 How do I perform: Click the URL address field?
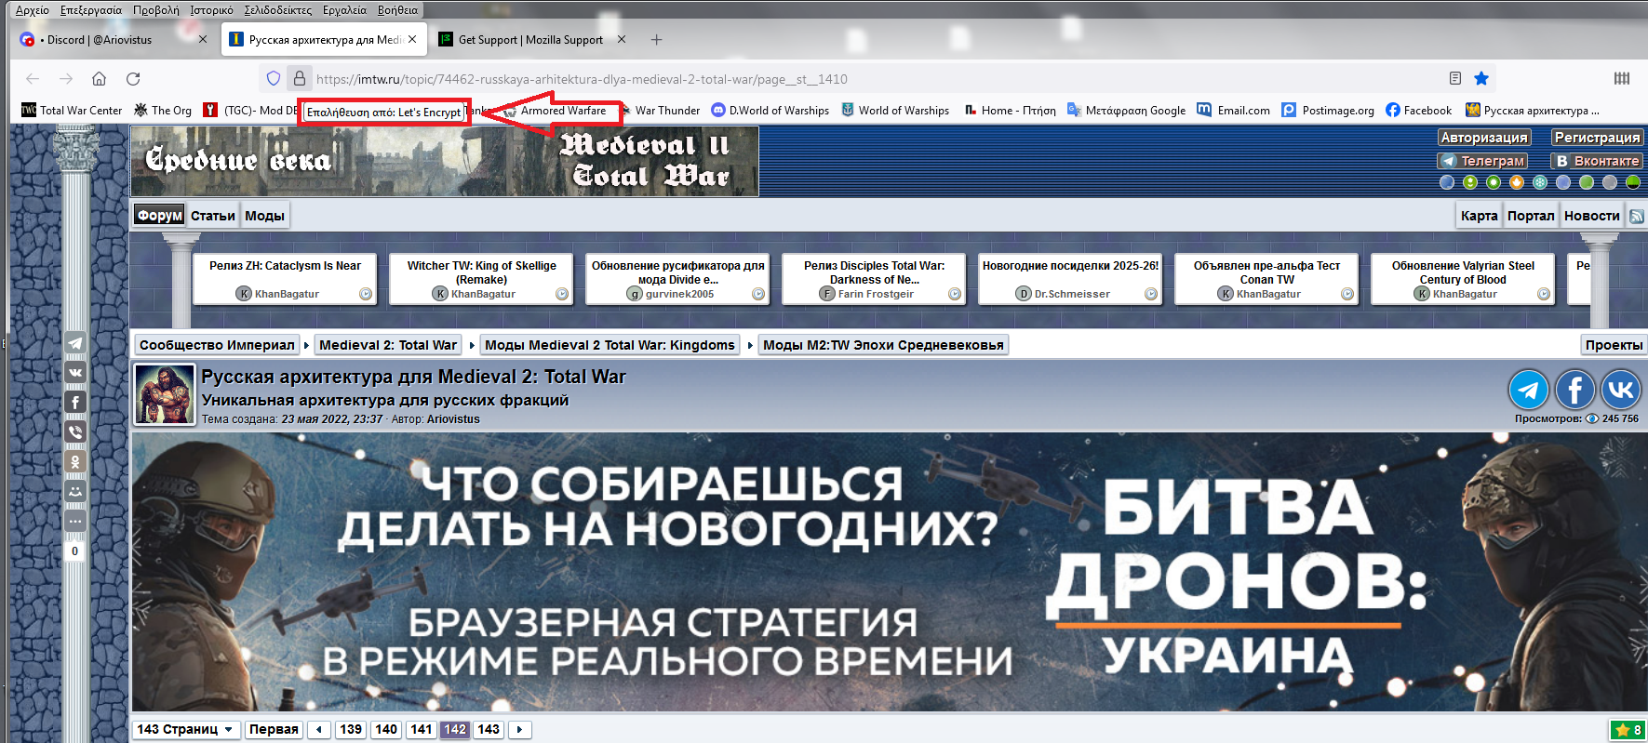point(837,79)
